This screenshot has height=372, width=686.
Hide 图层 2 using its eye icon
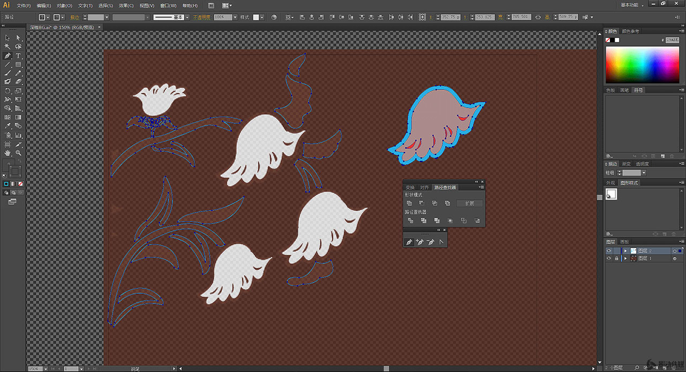pyautogui.click(x=609, y=251)
